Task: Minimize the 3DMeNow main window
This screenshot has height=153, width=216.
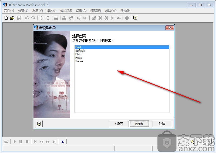Action: [x=191, y=5]
